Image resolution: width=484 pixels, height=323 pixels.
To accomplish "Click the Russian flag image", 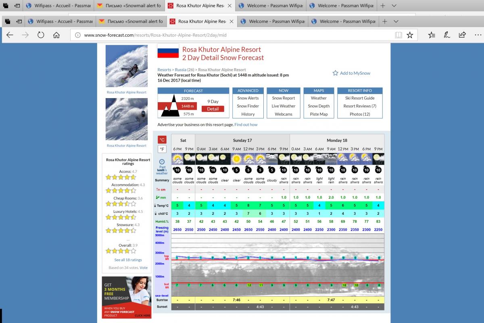I will [168, 51].
